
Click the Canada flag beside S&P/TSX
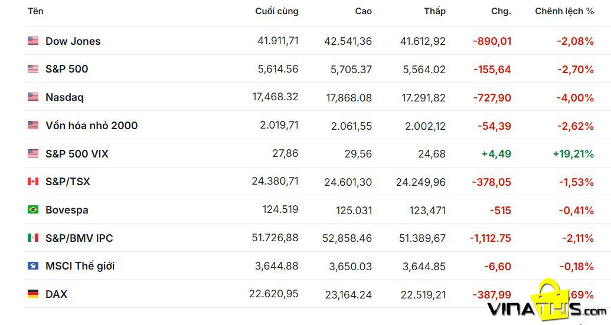point(33,182)
